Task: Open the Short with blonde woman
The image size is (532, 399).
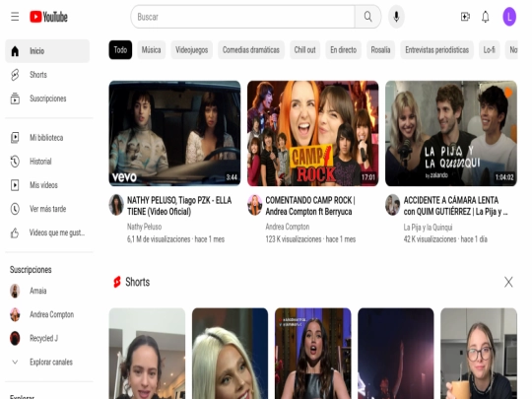Action: point(230,354)
